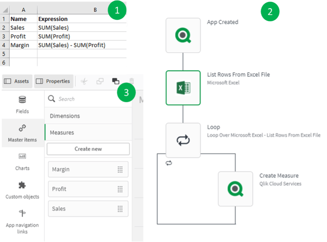Image resolution: width=327 pixels, height=242 pixels.
Task: Open the Fields database icon
Action: 22,100
